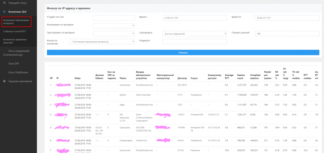Click the Коммунарка district cell

(126, 140)
